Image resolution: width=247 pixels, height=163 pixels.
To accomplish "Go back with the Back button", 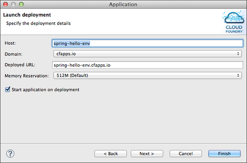I will (111, 153).
